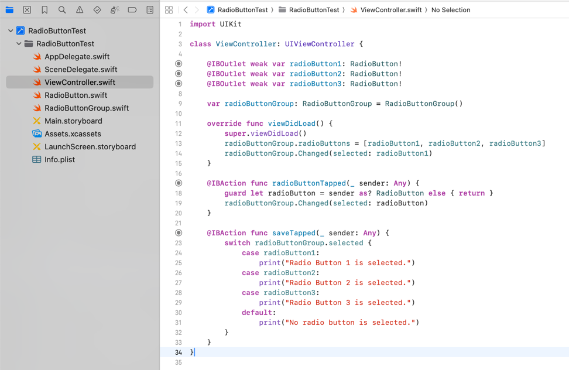This screenshot has height=370, width=569.
Task: Open the Project navigator folder icon
Action: pos(9,10)
